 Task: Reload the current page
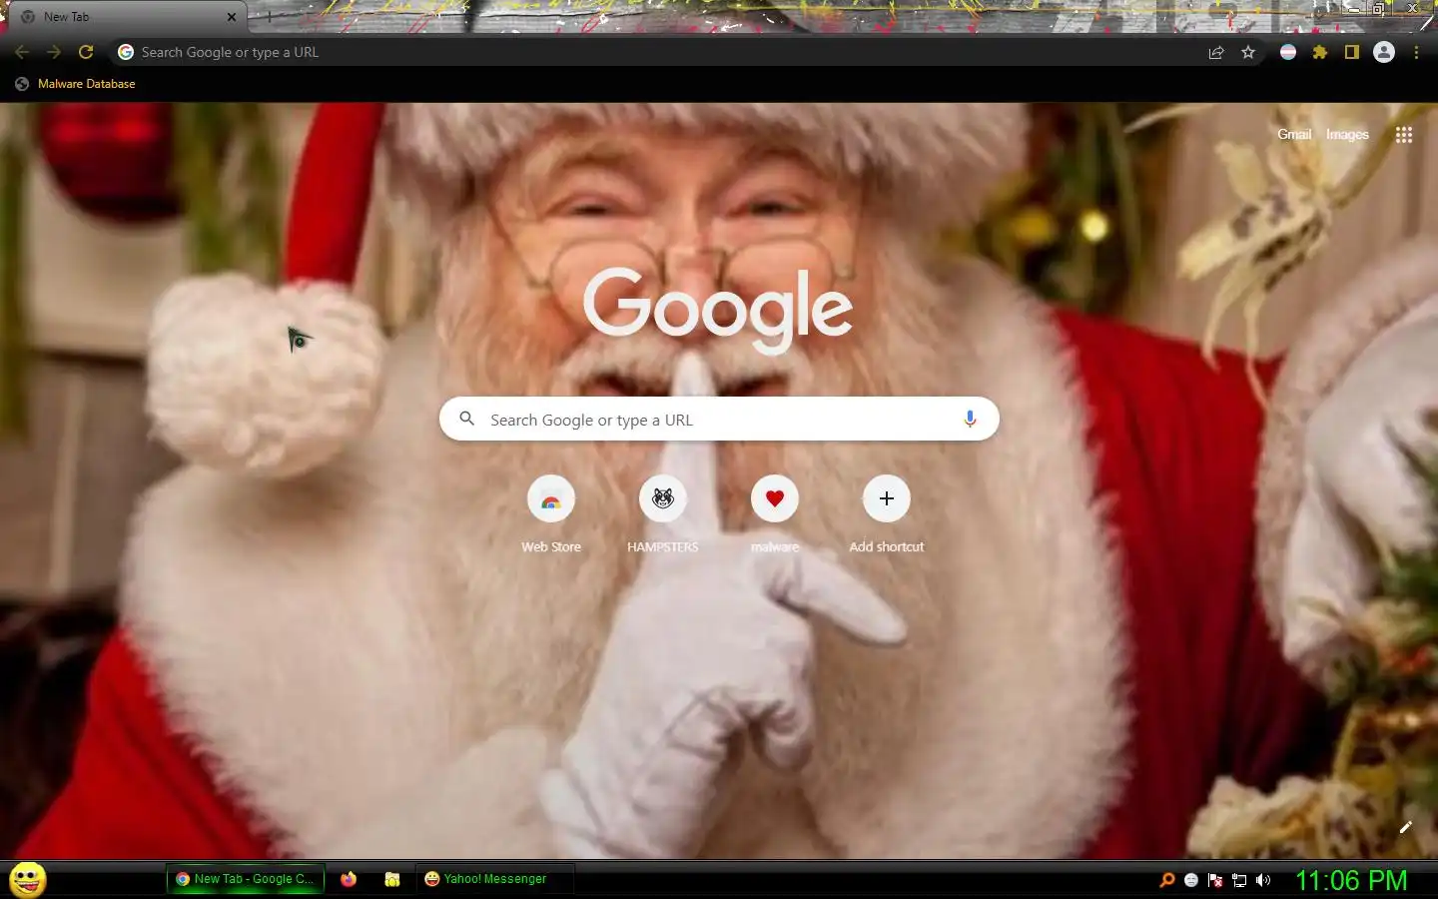pyautogui.click(x=86, y=52)
